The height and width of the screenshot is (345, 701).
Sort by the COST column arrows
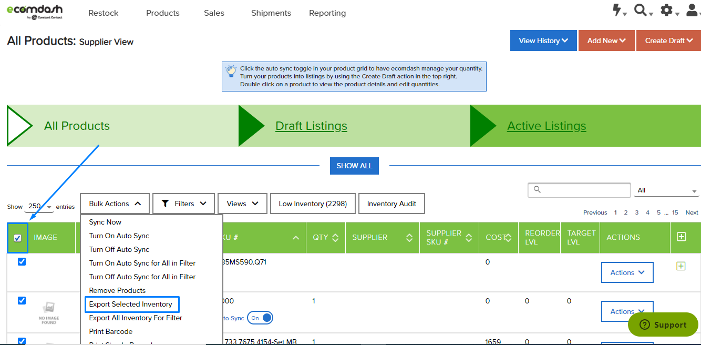(508, 238)
